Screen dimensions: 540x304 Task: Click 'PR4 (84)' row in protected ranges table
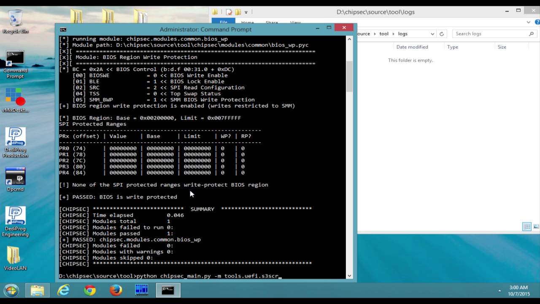coord(152,173)
